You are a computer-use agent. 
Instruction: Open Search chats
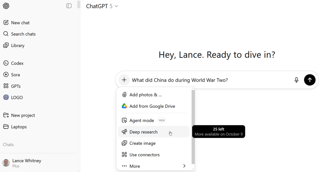23,34
